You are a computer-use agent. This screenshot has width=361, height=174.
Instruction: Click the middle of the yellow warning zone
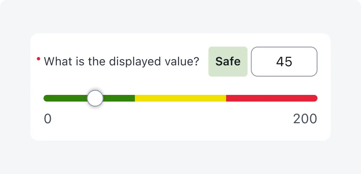[180, 98]
